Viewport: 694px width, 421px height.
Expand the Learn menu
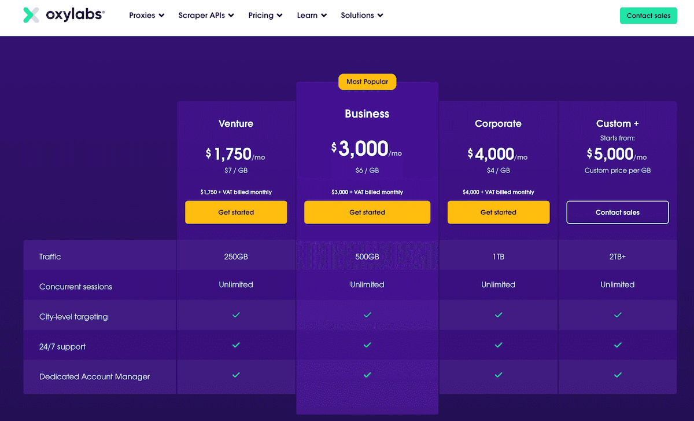pos(312,16)
